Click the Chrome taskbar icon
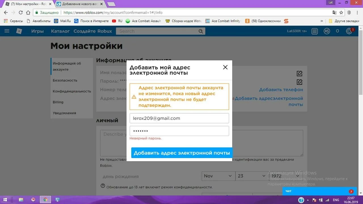This screenshot has width=363, height=204. [x=45, y=200]
